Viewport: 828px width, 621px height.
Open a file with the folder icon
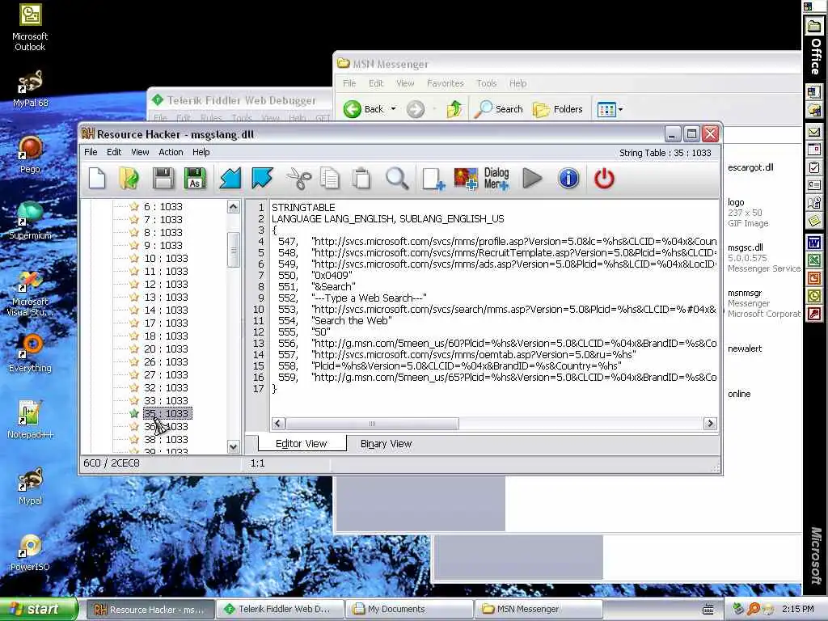coord(129,179)
